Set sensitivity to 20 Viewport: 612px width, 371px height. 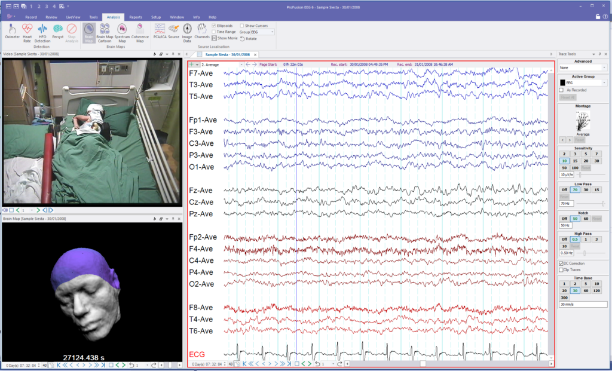(x=586, y=161)
